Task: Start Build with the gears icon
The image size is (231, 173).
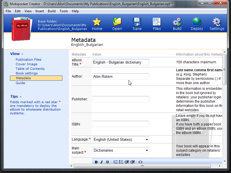Action: point(177,24)
